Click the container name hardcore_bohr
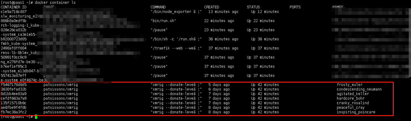 click(351, 98)
